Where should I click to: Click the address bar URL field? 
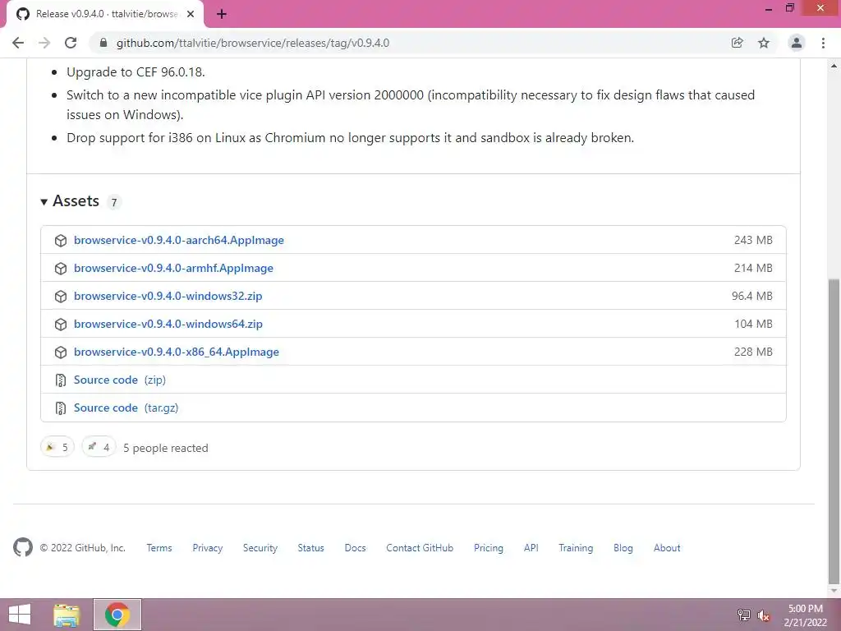coord(407,43)
